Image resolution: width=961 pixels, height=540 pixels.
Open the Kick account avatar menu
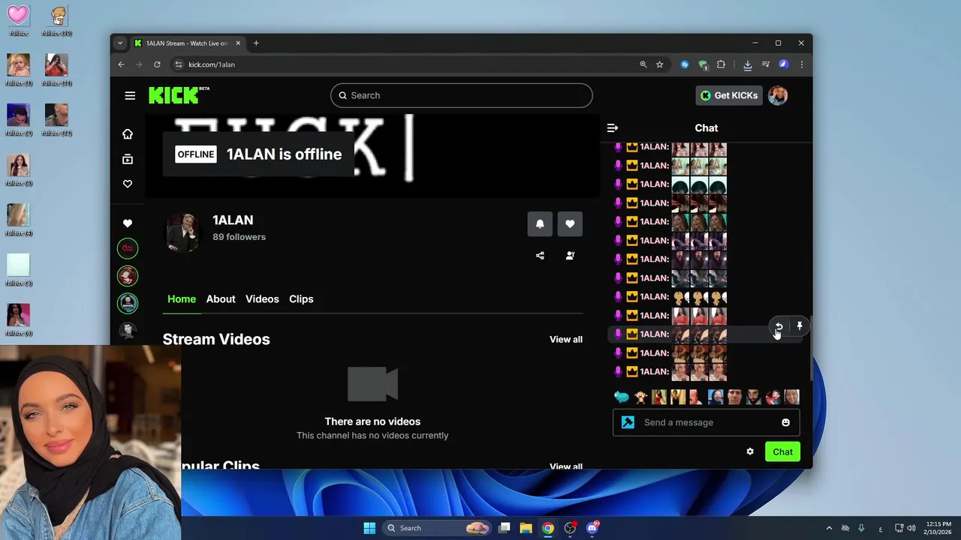[x=778, y=95]
